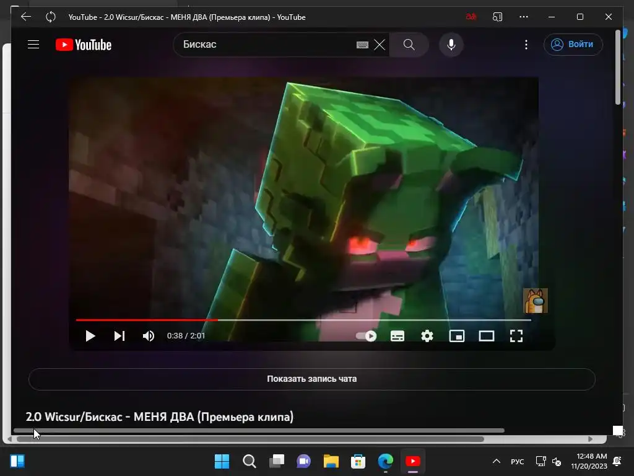Mute the video volume speaker icon

149,336
